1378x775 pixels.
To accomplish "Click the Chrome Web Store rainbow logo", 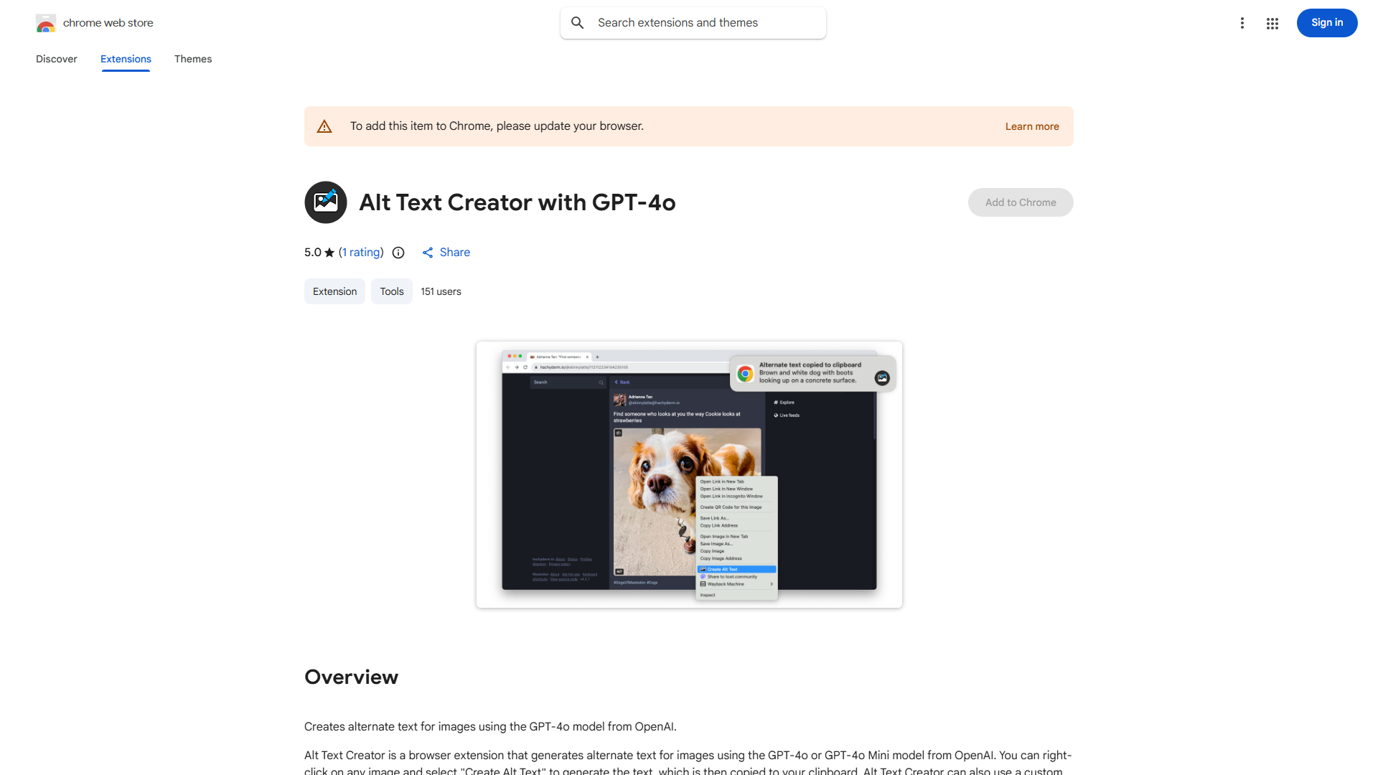I will point(45,22).
